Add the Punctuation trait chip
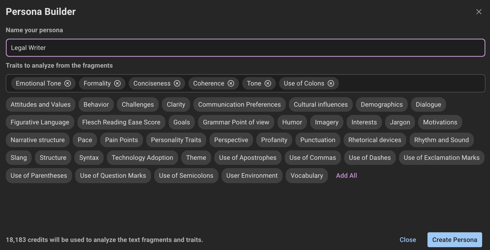This screenshot has height=250, width=490. tap(318, 140)
